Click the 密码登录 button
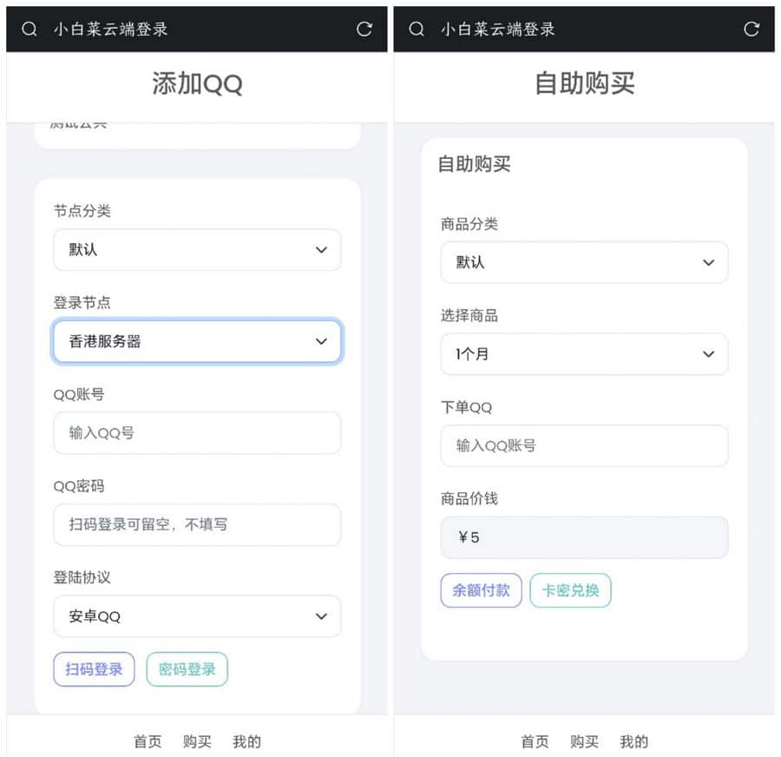The width and height of the screenshot is (781, 757). point(187,669)
